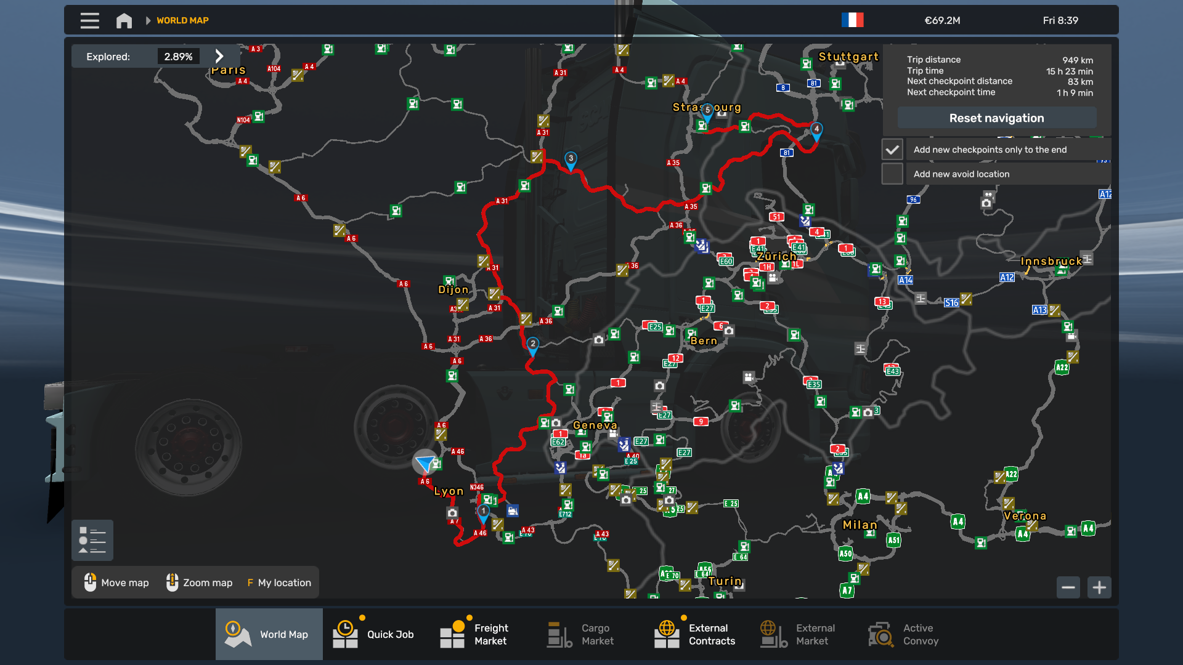Click the French flag icon

852,20
